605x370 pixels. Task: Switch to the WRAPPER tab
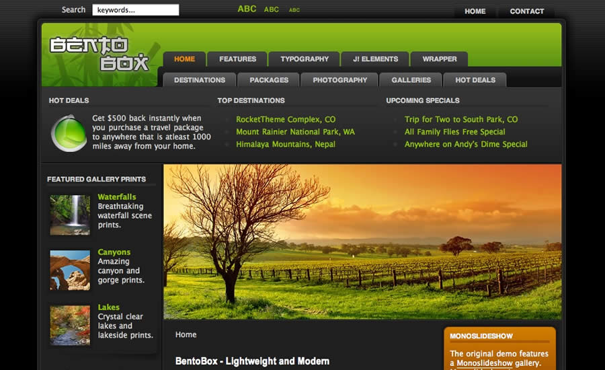[440, 59]
